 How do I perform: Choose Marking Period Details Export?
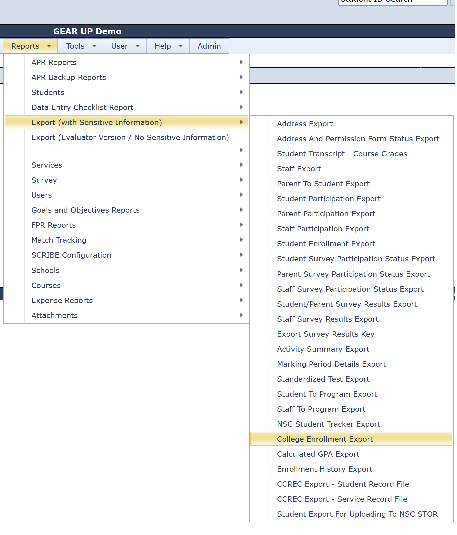pos(351,364)
